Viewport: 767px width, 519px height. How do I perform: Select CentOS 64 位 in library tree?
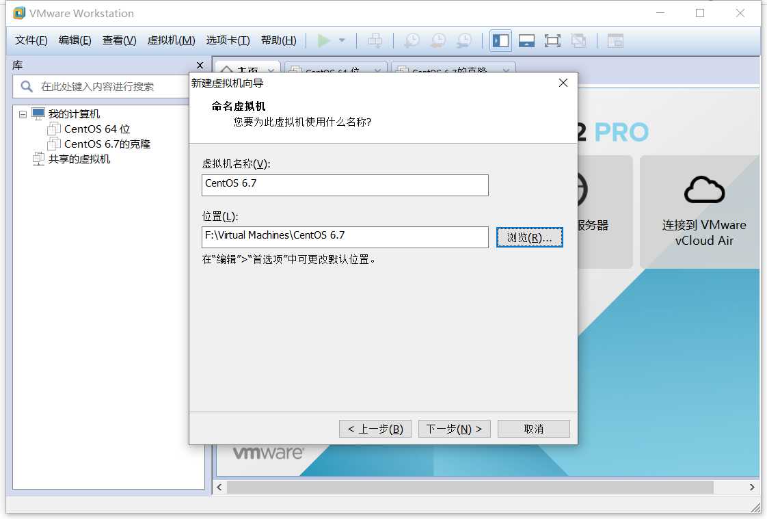[97, 129]
